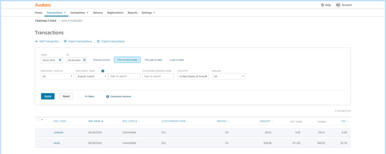Toggle the select-all transactions checkbox

[x=38, y=120]
